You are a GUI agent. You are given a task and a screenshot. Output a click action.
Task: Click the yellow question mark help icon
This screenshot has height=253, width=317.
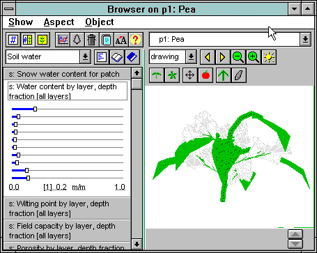[135, 40]
